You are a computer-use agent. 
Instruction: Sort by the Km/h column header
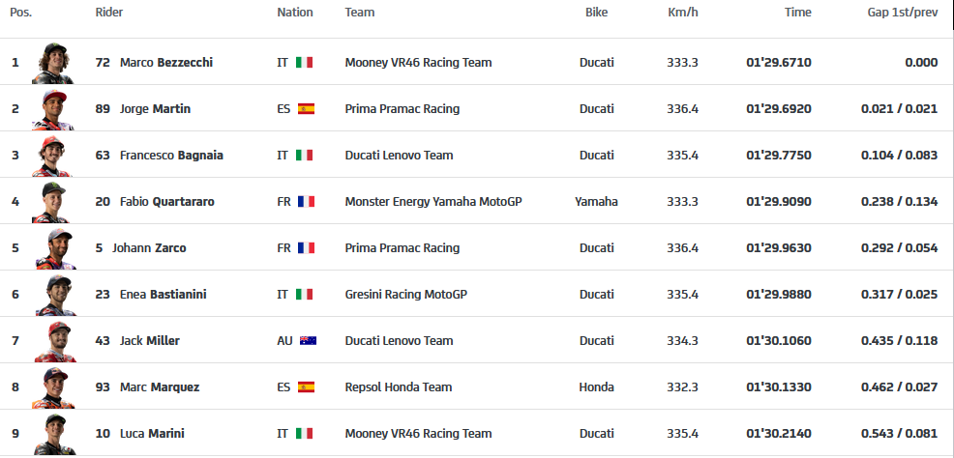[x=683, y=13]
